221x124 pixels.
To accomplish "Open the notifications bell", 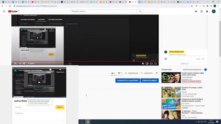I will pyautogui.click(x=207, y=11).
